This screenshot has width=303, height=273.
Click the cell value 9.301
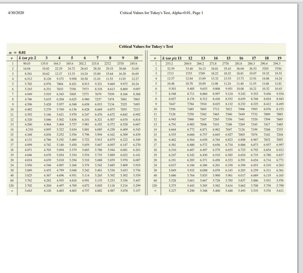pos(172,89)
